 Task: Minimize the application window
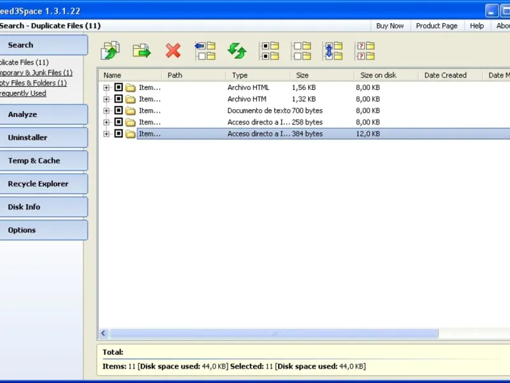coord(492,11)
